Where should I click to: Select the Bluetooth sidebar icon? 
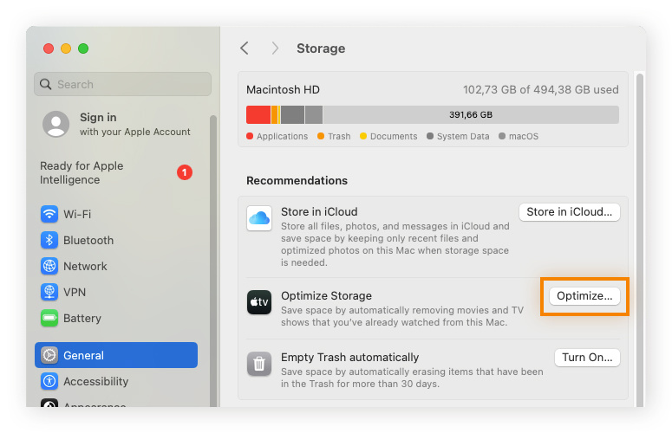click(x=49, y=240)
